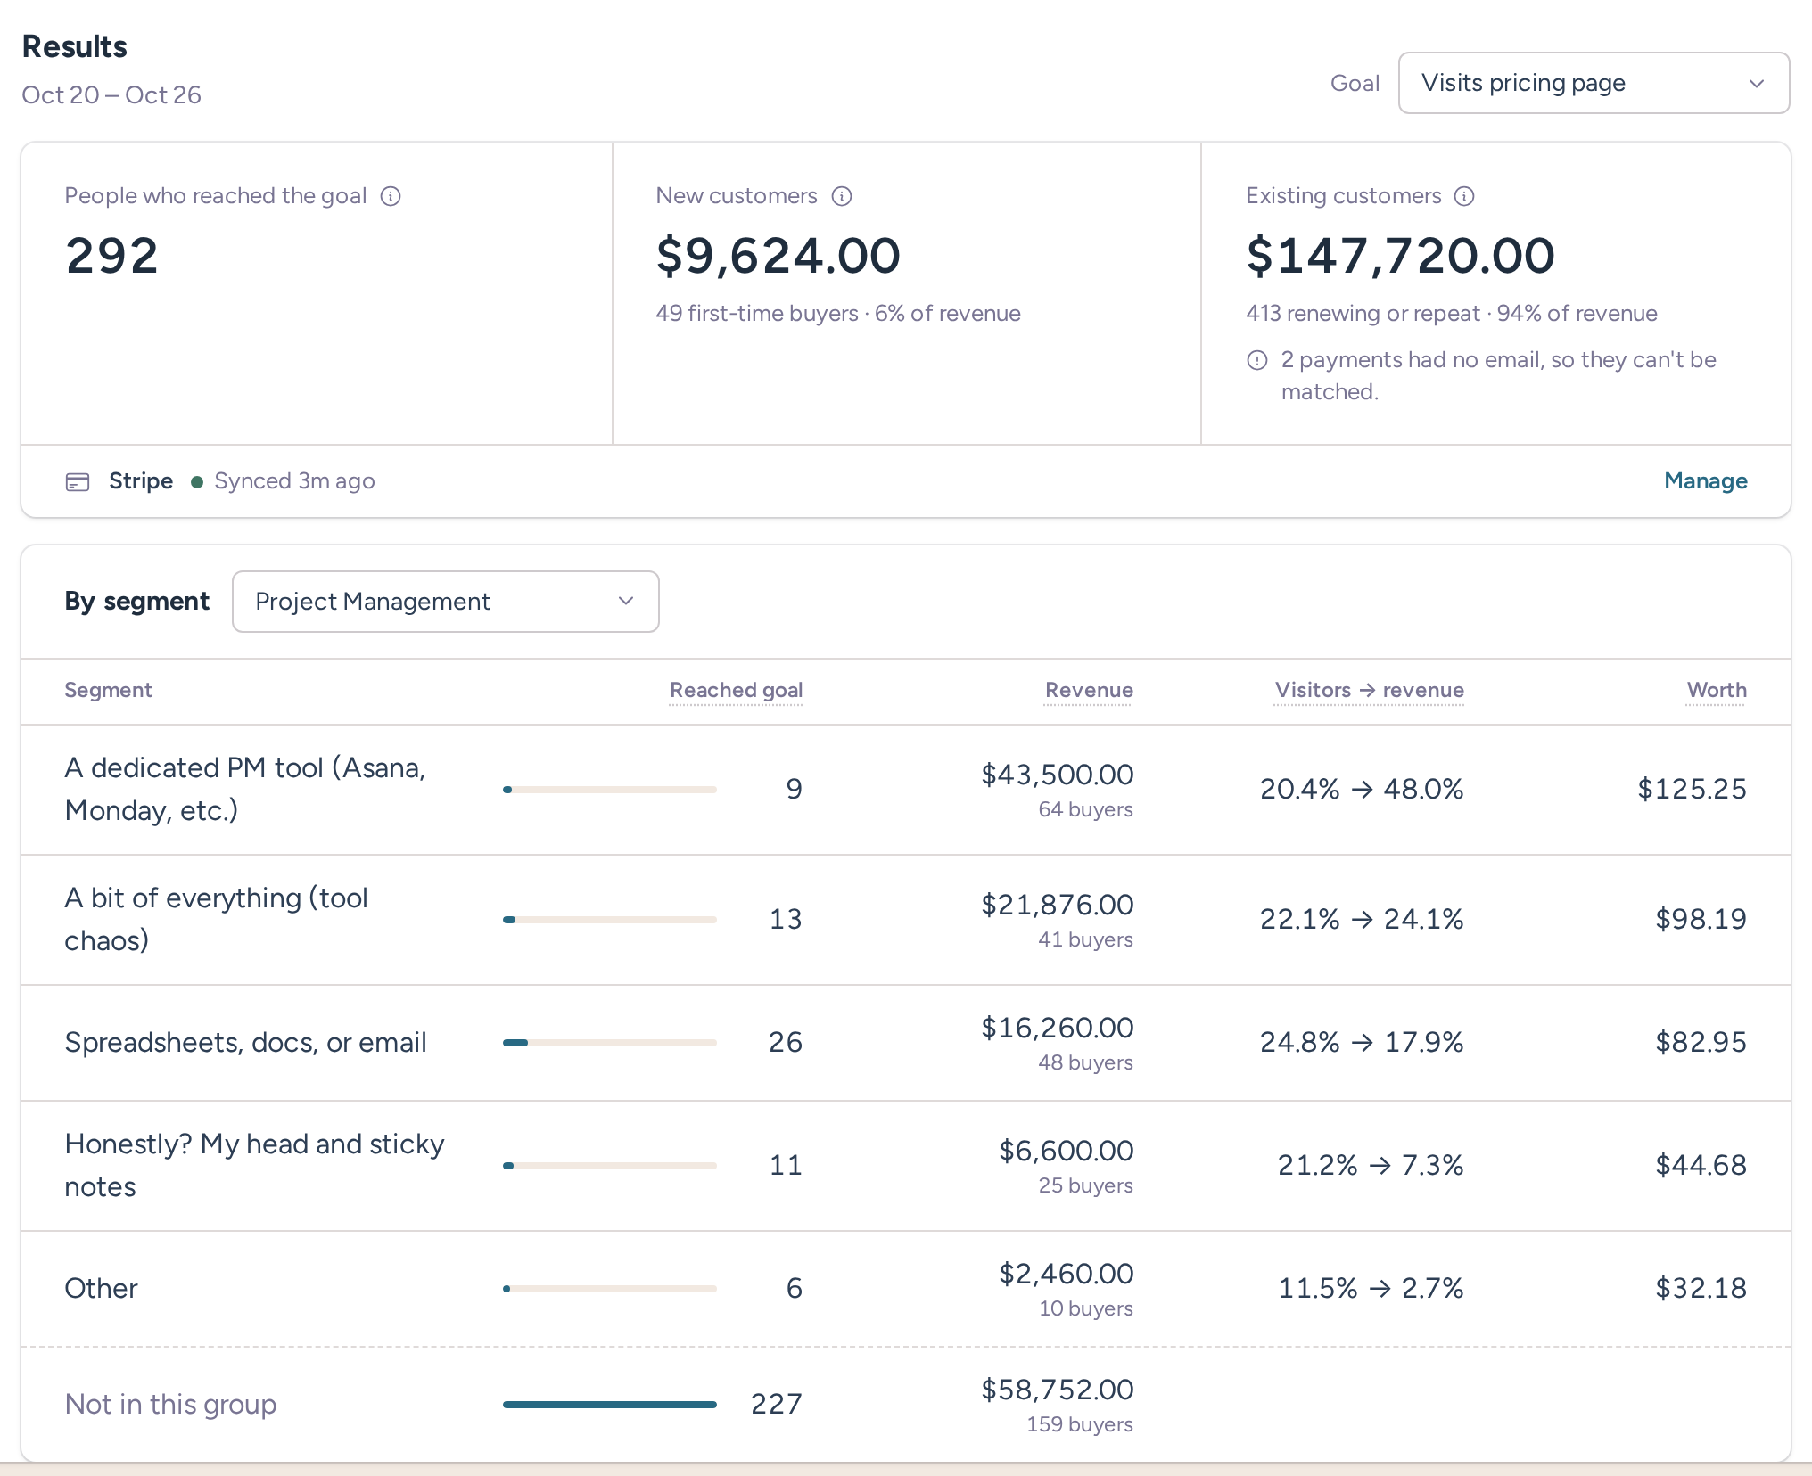
Task: Click the '64 buyers' count
Action: click(x=1085, y=809)
